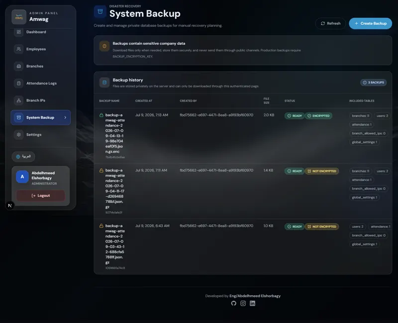Open Settings from sidebar

tap(41, 135)
